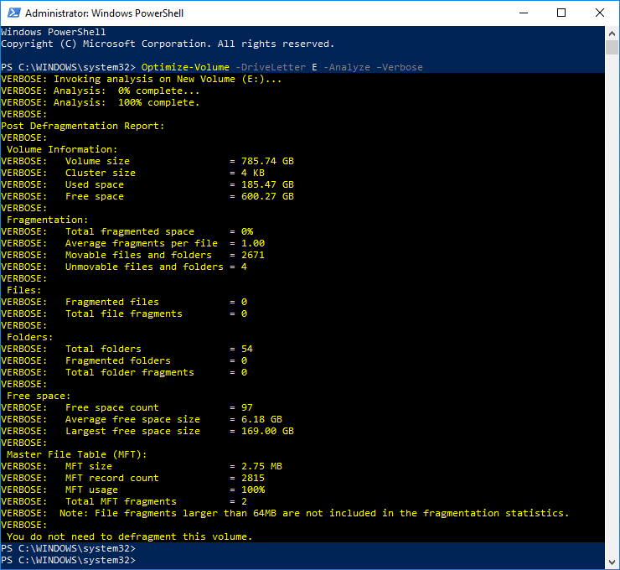Click the 'Post Defragmentation Report:' heading
The image size is (620, 570).
pos(83,126)
